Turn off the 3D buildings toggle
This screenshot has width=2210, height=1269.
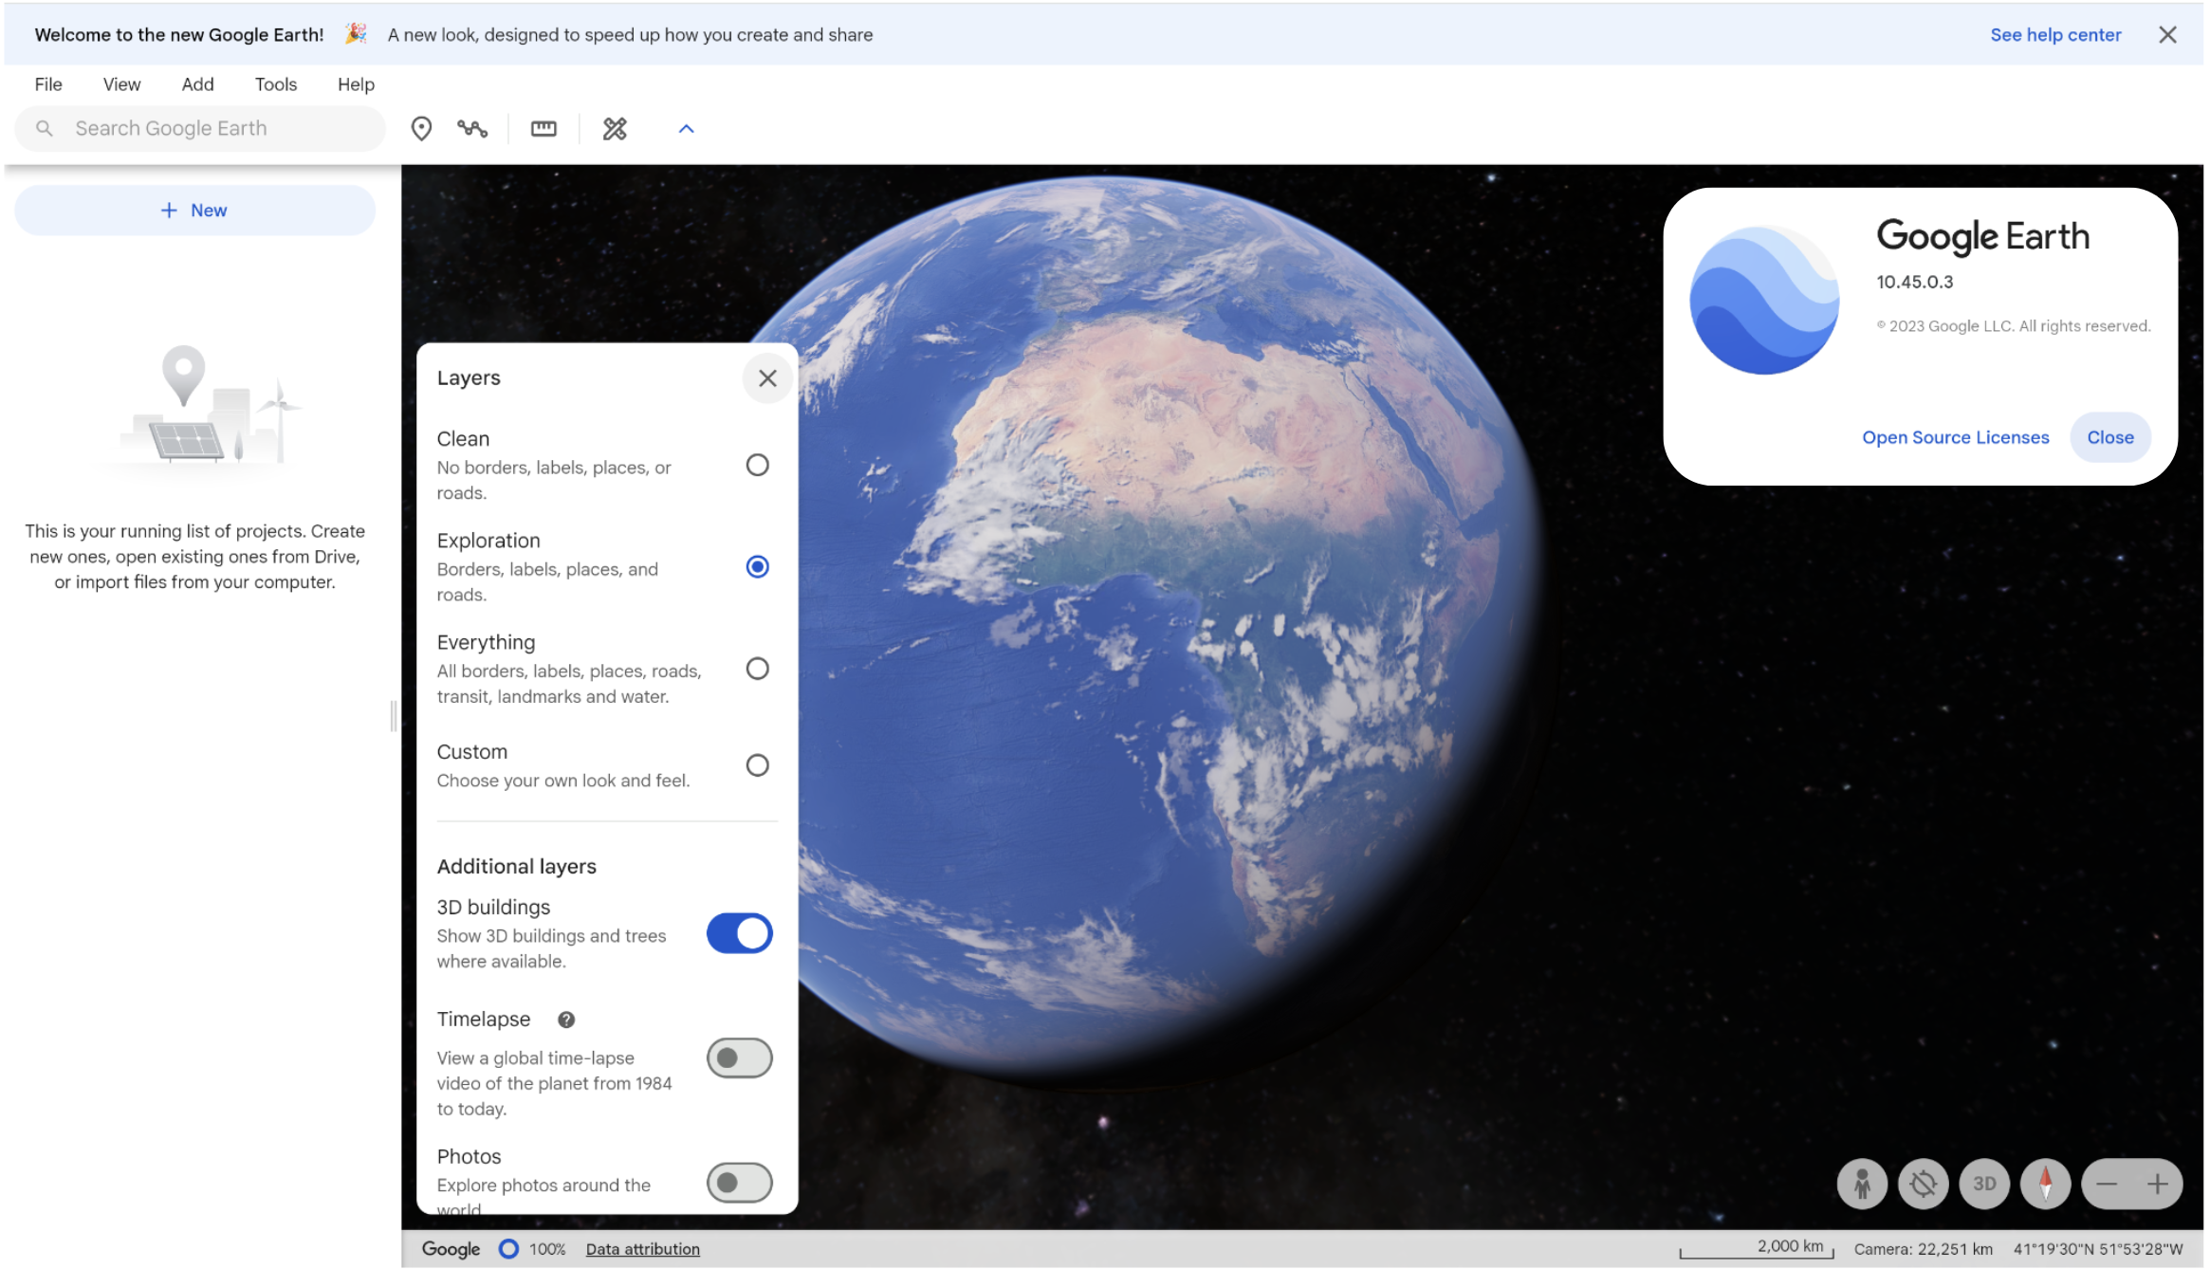click(739, 933)
